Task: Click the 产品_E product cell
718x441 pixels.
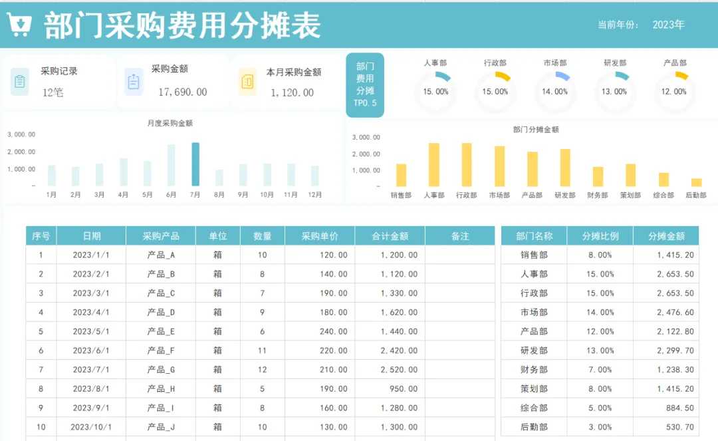Action: [161, 331]
